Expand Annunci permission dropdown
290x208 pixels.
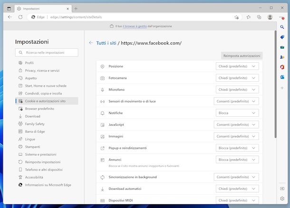coord(237,160)
